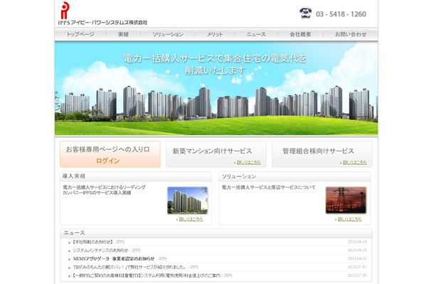Click the date 2012-07-30 in news
Screen dimensions: 434x284
357,275
